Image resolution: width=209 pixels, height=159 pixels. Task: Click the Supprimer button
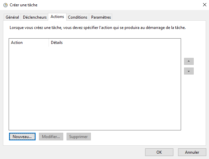tap(79, 137)
